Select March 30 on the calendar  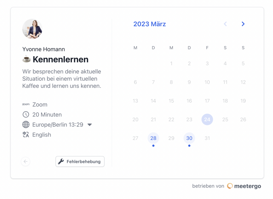coord(189,138)
